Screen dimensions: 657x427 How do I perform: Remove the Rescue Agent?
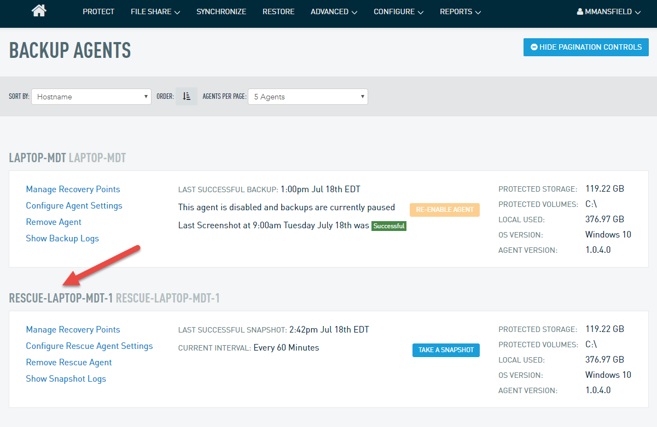point(68,362)
